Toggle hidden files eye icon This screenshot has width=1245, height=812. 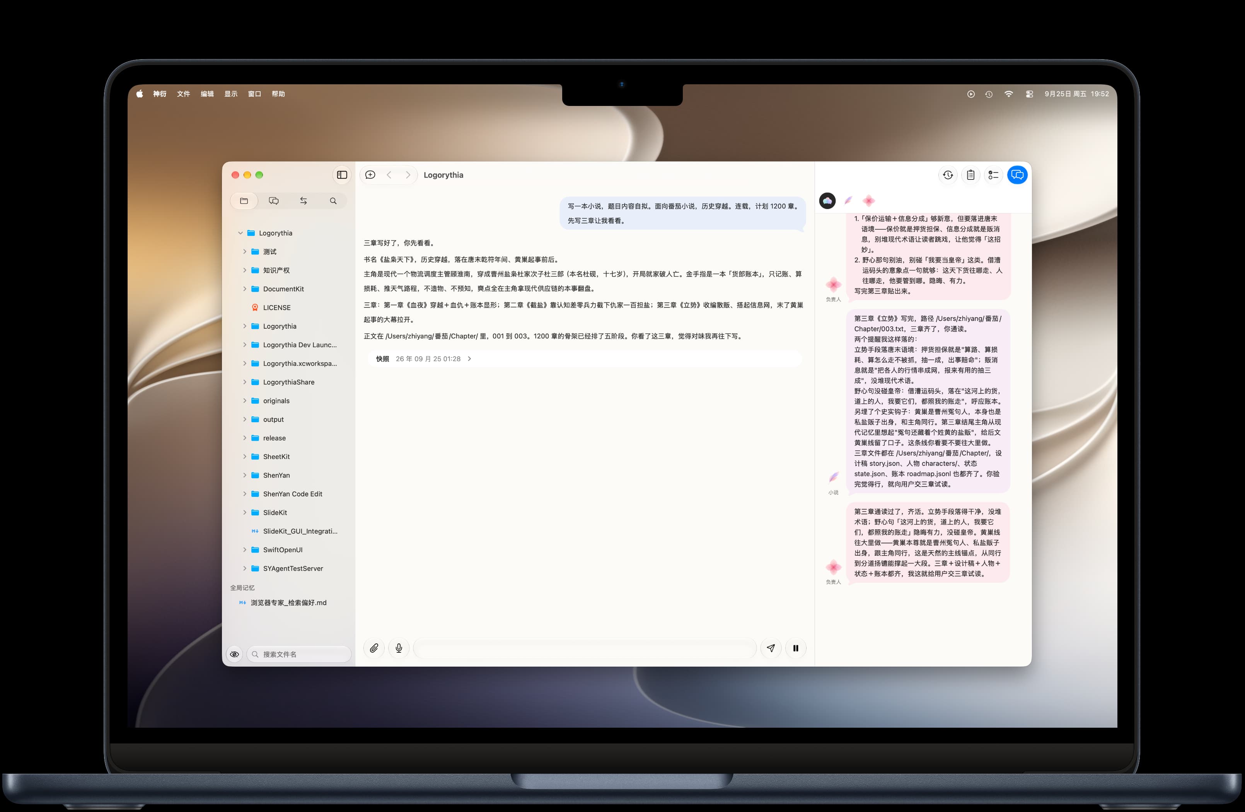pyautogui.click(x=234, y=654)
